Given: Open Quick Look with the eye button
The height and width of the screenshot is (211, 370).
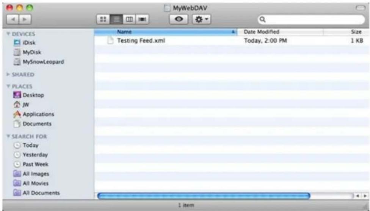Looking at the screenshot, I should [179, 19].
